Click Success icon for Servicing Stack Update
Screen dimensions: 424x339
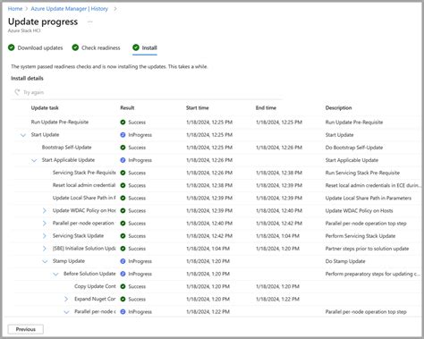[123, 236]
